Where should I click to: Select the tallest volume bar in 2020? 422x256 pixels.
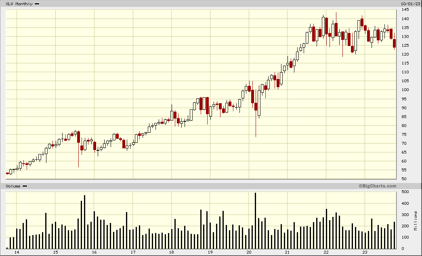click(x=255, y=221)
